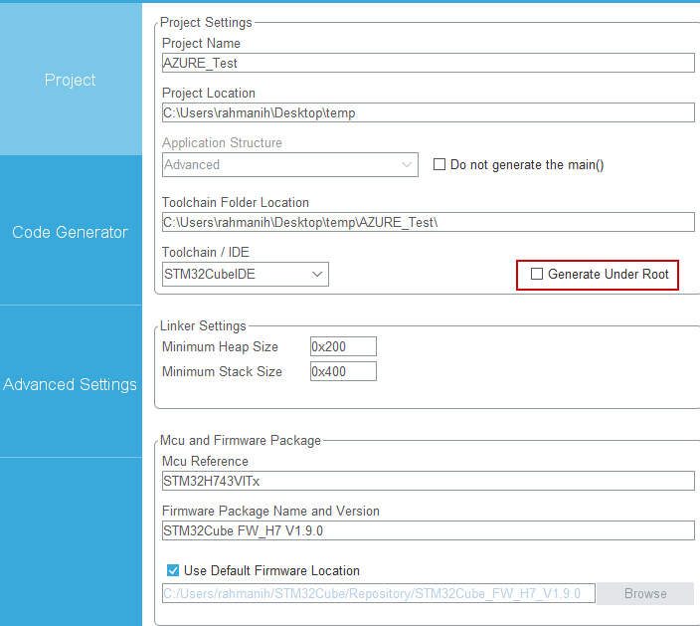Switch to the Project tab

(x=70, y=80)
